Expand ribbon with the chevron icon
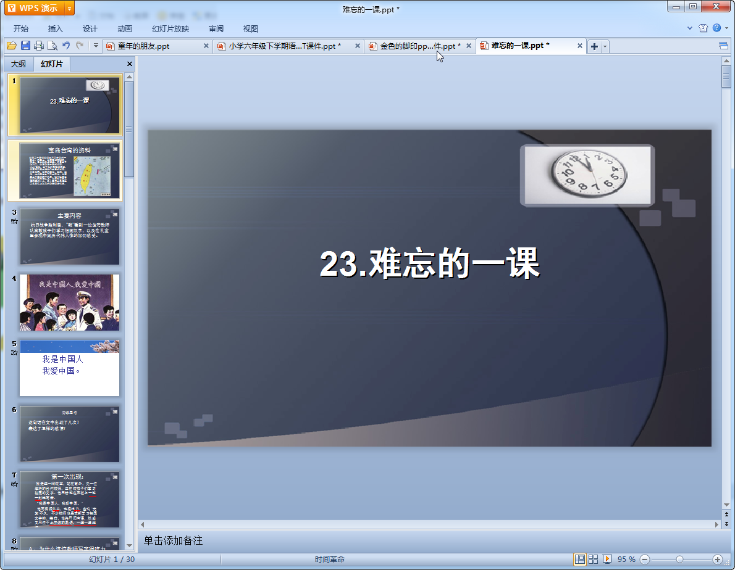The height and width of the screenshot is (570, 735). pyautogui.click(x=690, y=28)
